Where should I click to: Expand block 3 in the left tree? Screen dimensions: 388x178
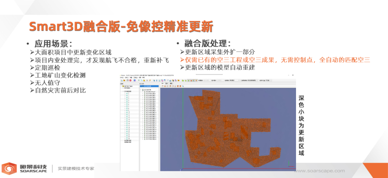tap(125, 99)
